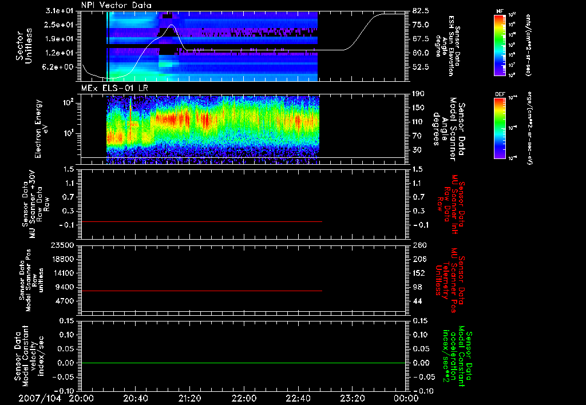Click the red 'MU Scanner Init Raw Data' label
The image size is (586, 405).
pyautogui.click(x=451, y=204)
